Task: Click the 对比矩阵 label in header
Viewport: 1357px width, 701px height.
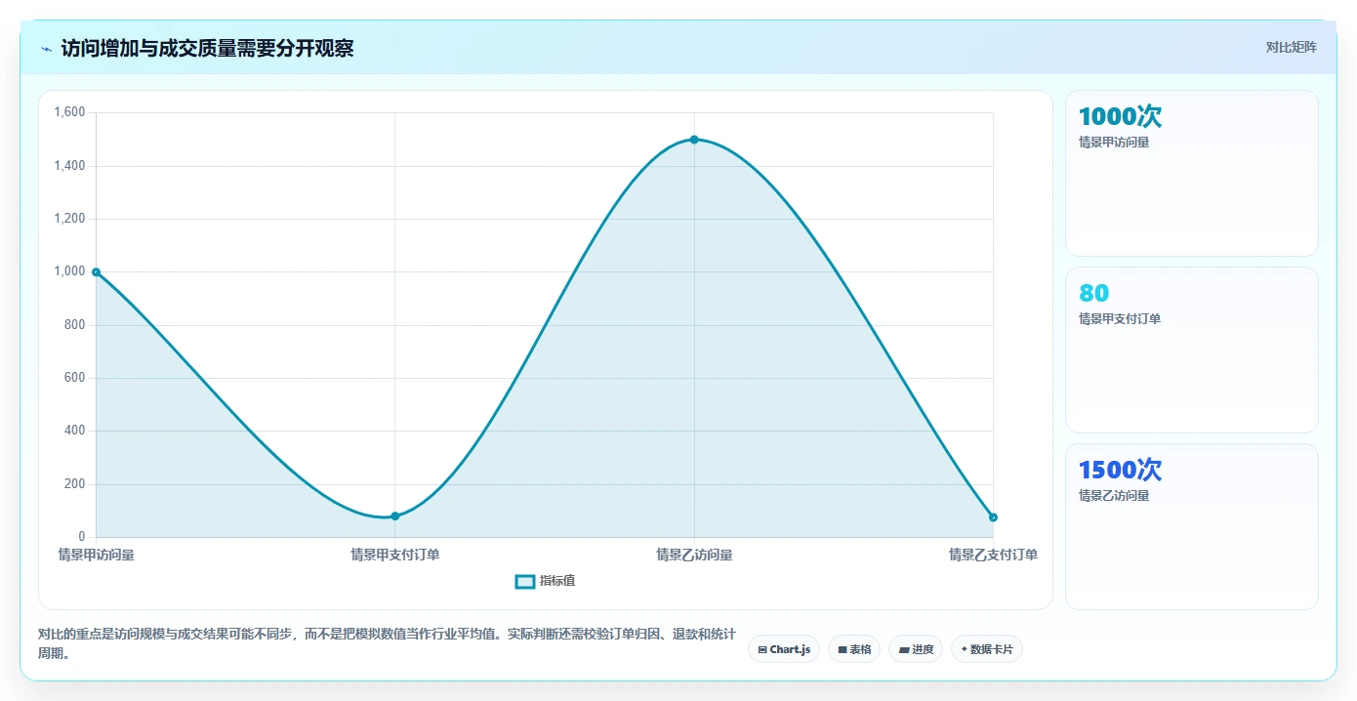Action: click(x=1291, y=48)
